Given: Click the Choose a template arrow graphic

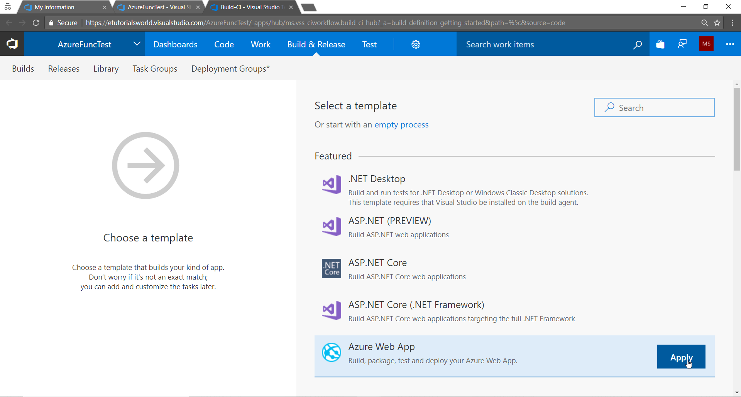Looking at the screenshot, I should click(145, 166).
